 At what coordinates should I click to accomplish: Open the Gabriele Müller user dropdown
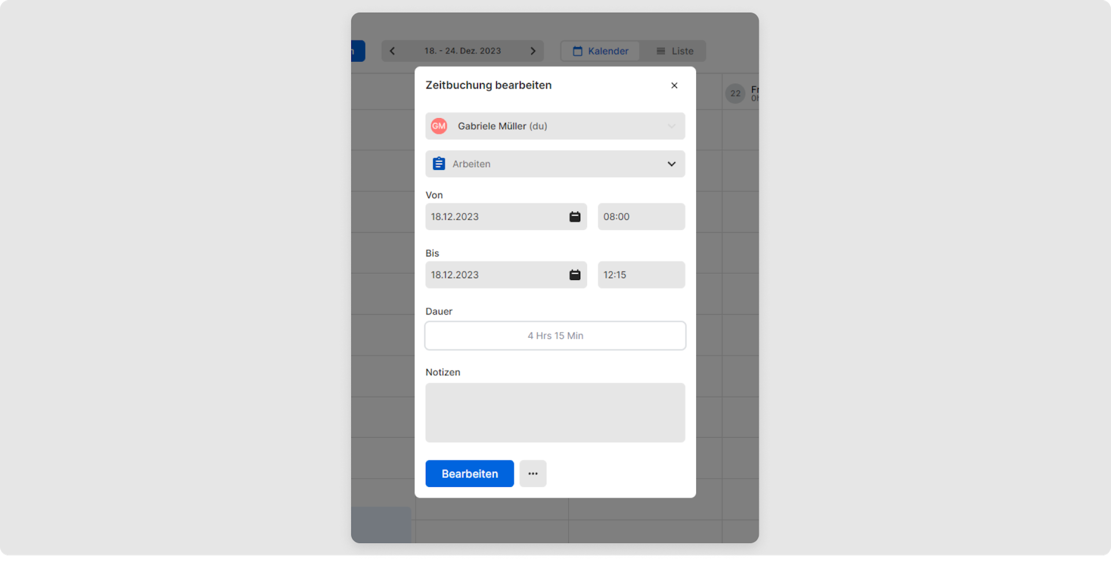pos(555,126)
